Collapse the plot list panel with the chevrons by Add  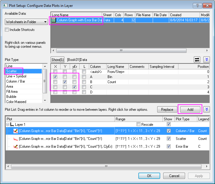(207, 109)
